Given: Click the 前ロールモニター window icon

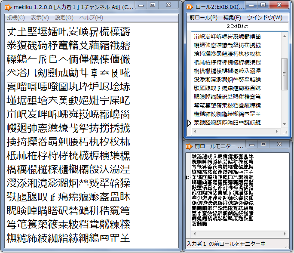Looking at the screenshot, I should [190, 145].
